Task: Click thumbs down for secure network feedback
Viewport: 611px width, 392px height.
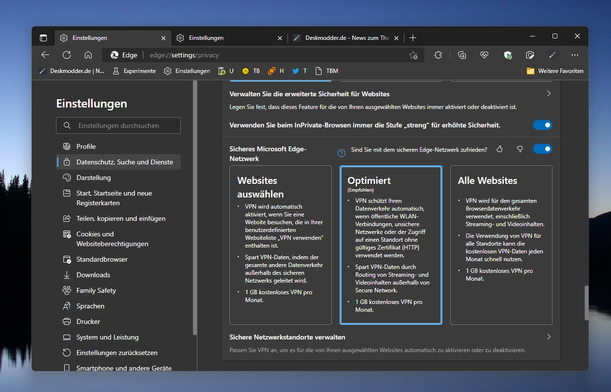Action: coord(520,149)
